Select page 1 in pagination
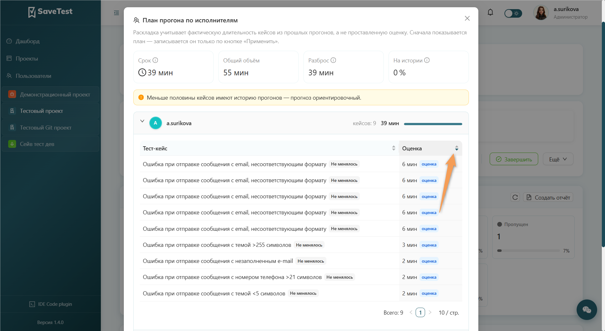The height and width of the screenshot is (331, 605). click(420, 312)
